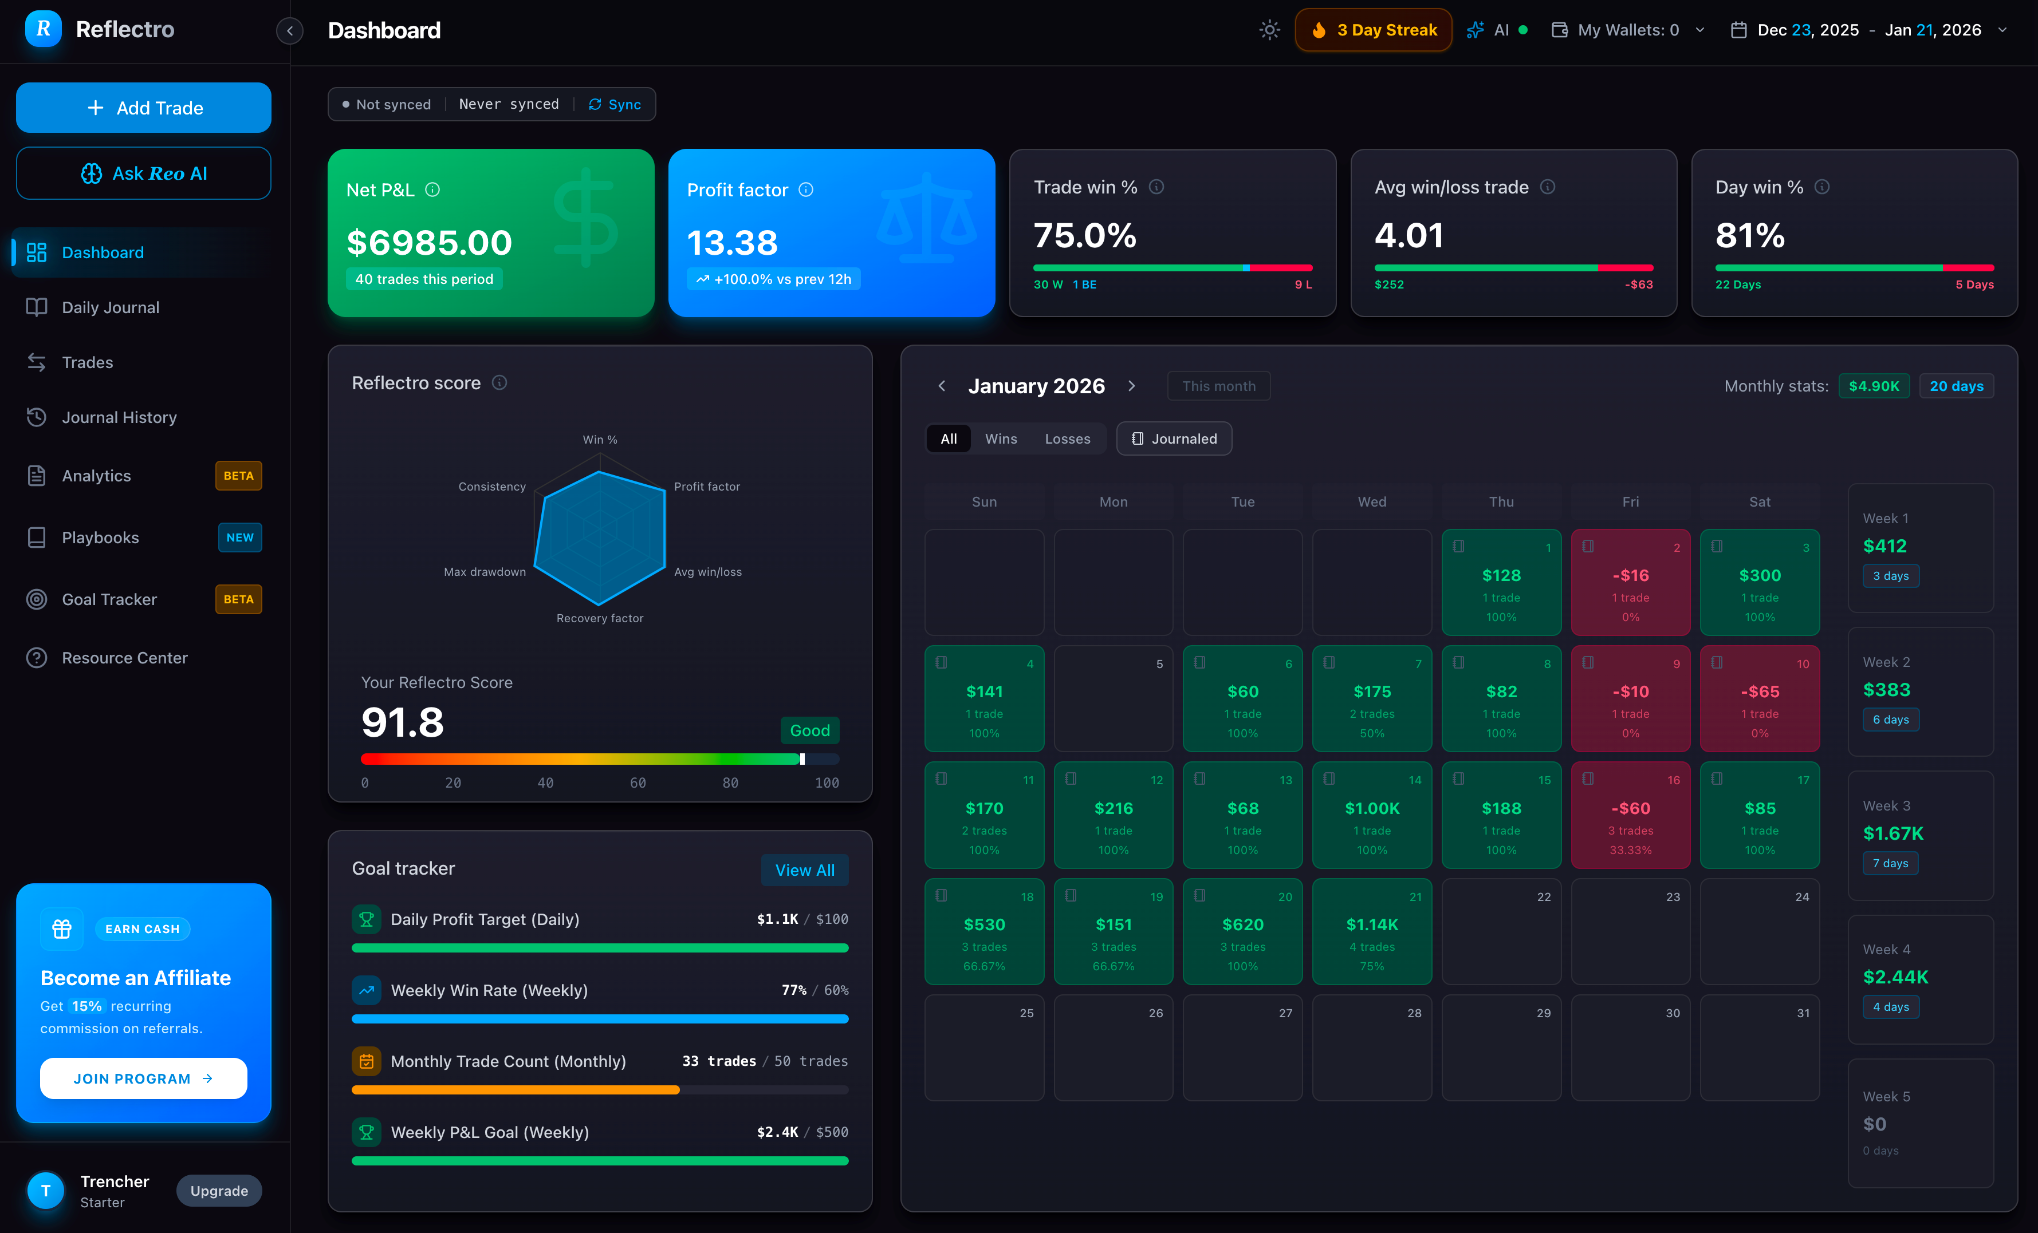Go to previous month in calendar
The width and height of the screenshot is (2038, 1233).
pyautogui.click(x=942, y=386)
